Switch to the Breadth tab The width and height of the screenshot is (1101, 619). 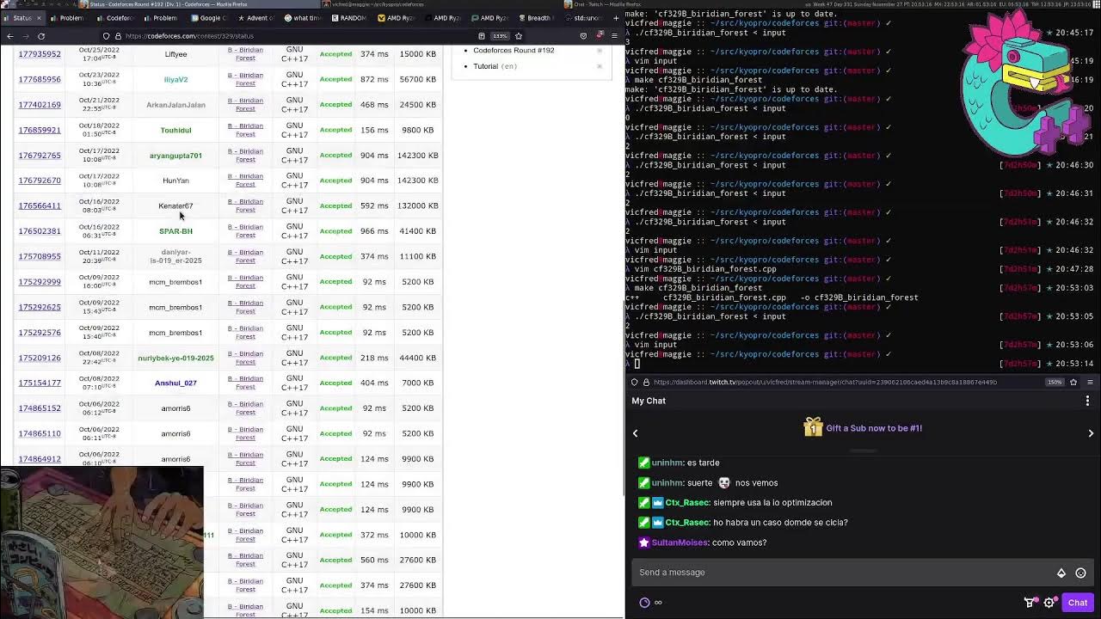click(538, 18)
